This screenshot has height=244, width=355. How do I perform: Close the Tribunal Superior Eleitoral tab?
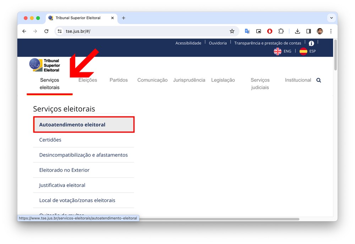pyautogui.click(x=112, y=18)
